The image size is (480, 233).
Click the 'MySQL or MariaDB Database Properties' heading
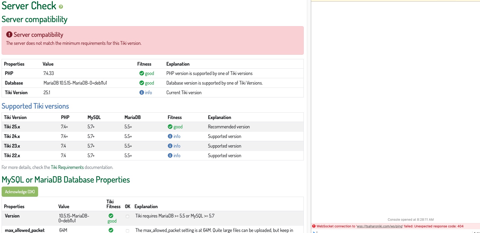click(66, 180)
